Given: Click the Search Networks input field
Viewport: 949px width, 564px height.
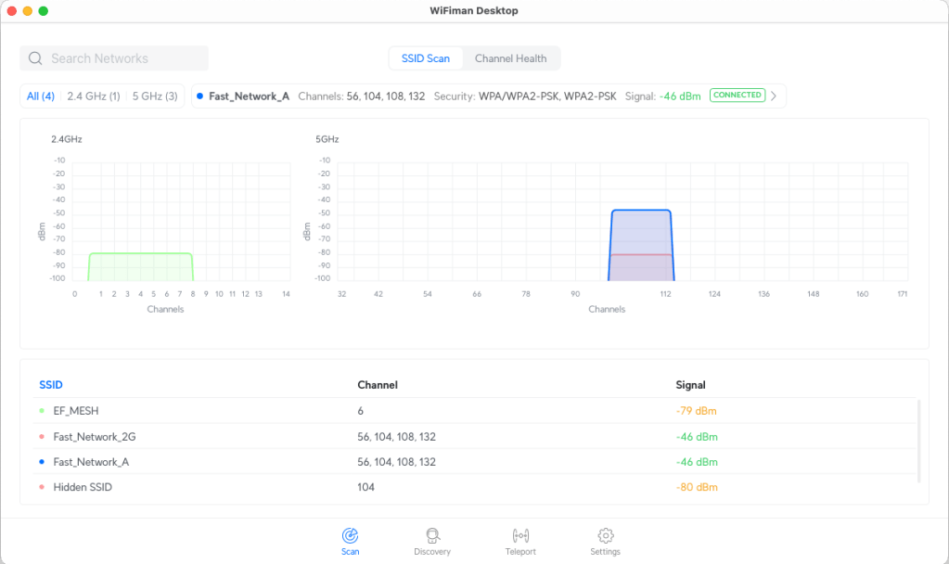Looking at the screenshot, I should 125,58.
